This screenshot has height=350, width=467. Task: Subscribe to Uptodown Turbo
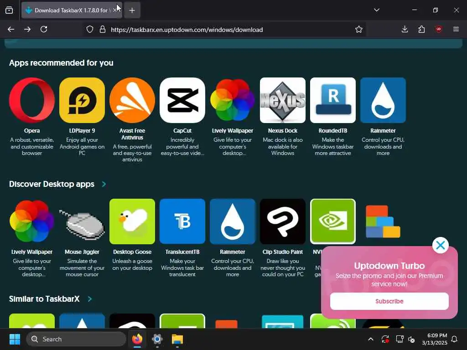(x=389, y=301)
